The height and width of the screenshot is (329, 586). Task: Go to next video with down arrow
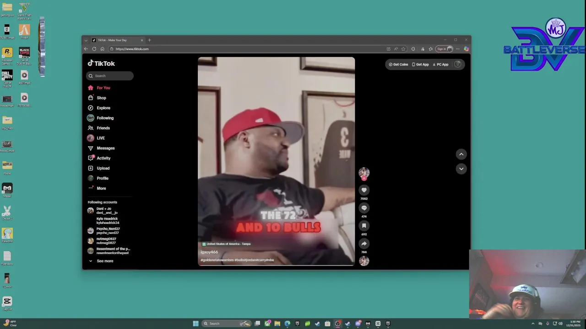click(461, 169)
